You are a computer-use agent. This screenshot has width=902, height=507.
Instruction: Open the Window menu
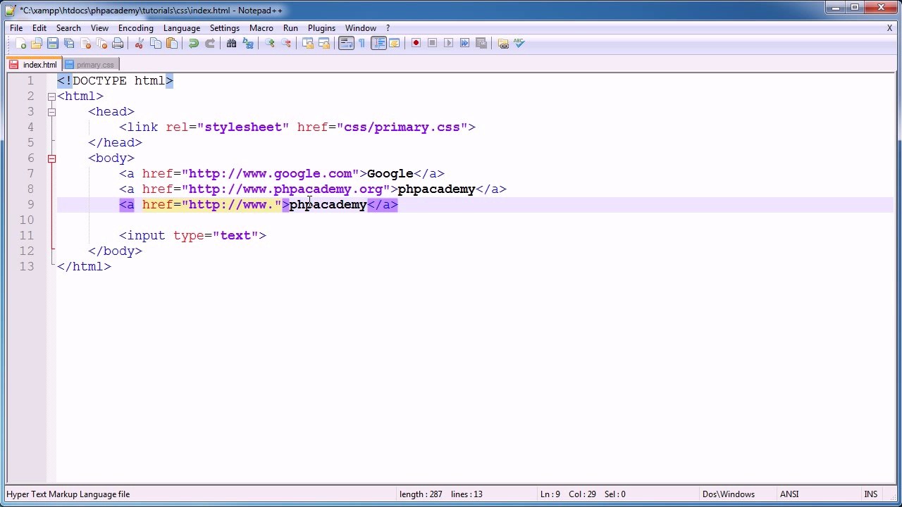pyautogui.click(x=361, y=28)
